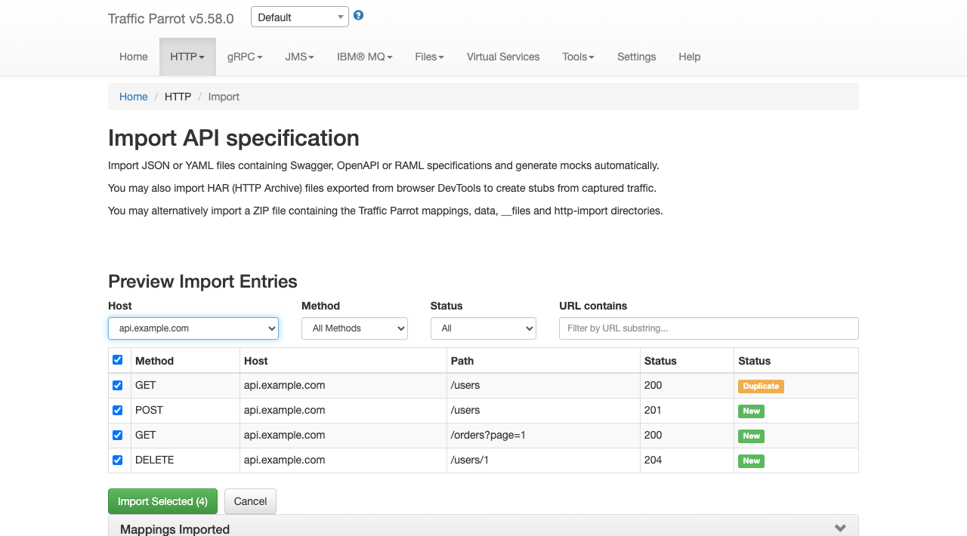The image size is (967, 536).
Task: Click the New badge in POST row
Action: point(751,411)
